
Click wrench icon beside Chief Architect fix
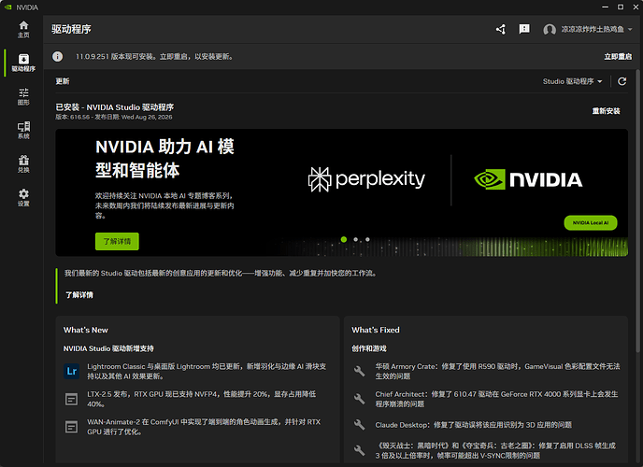(359, 399)
